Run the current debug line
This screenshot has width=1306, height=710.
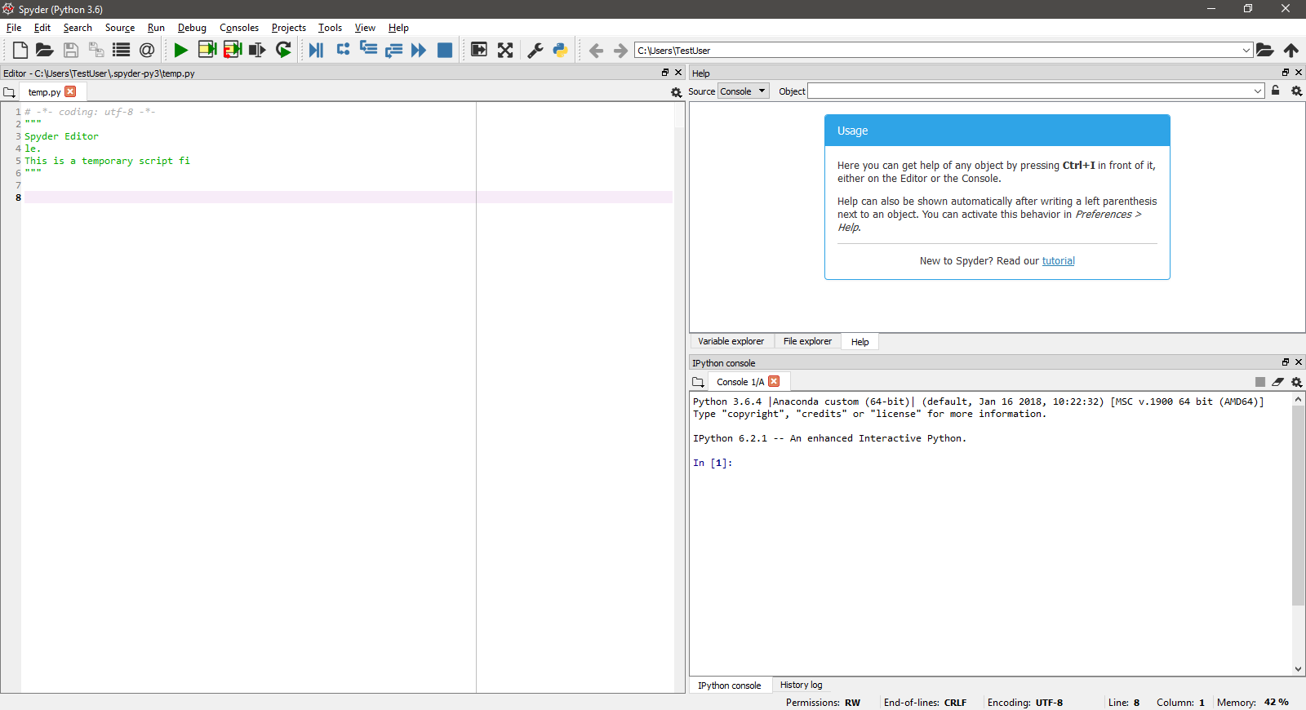[x=343, y=50]
